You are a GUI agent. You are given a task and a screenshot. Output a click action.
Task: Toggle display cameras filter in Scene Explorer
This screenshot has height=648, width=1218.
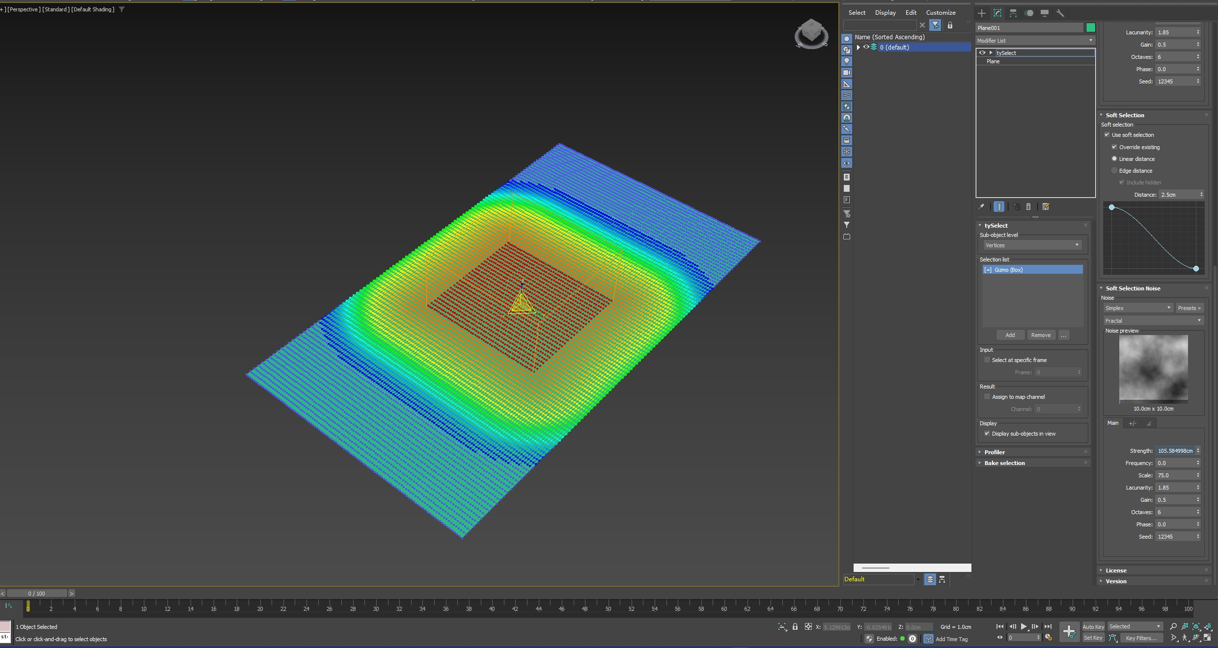[x=847, y=73]
